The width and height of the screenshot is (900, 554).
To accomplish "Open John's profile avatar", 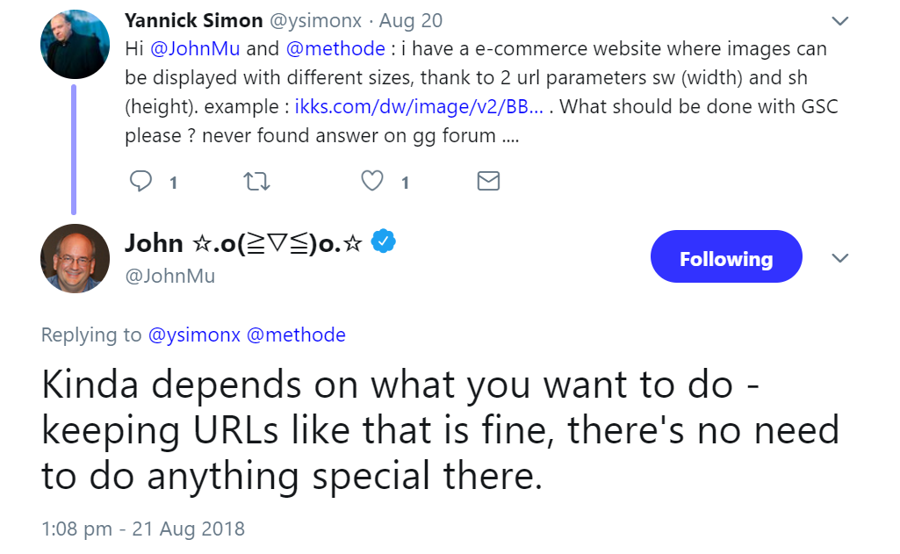I will pos(75,258).
